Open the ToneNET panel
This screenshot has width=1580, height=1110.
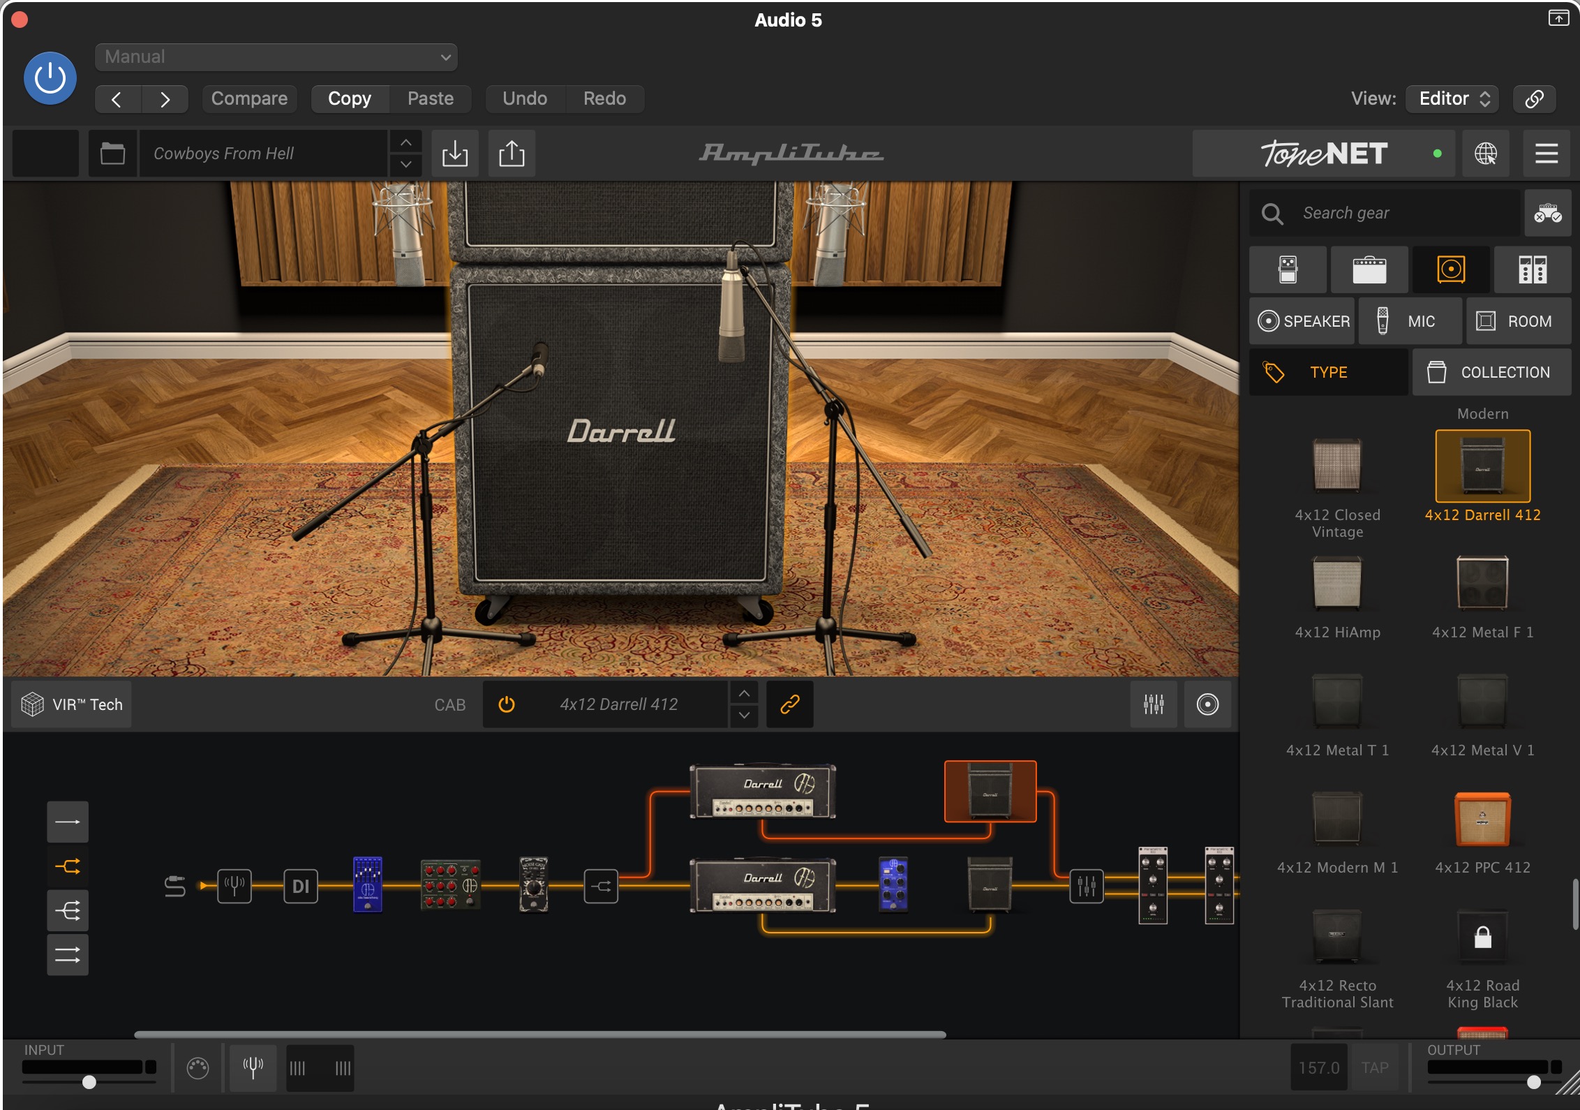(1323, 153)
